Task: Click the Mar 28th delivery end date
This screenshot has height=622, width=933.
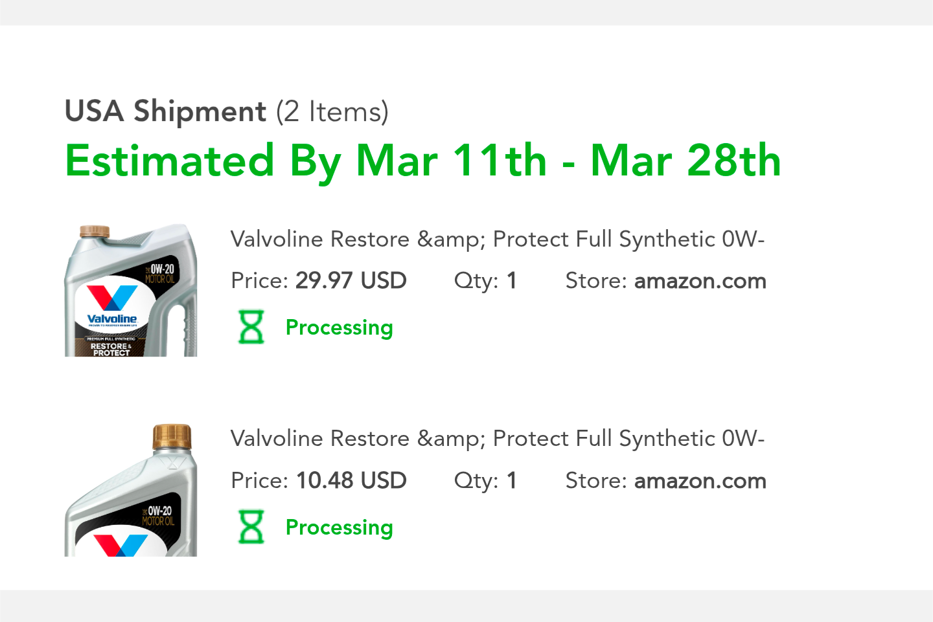Action: (685, 161)
